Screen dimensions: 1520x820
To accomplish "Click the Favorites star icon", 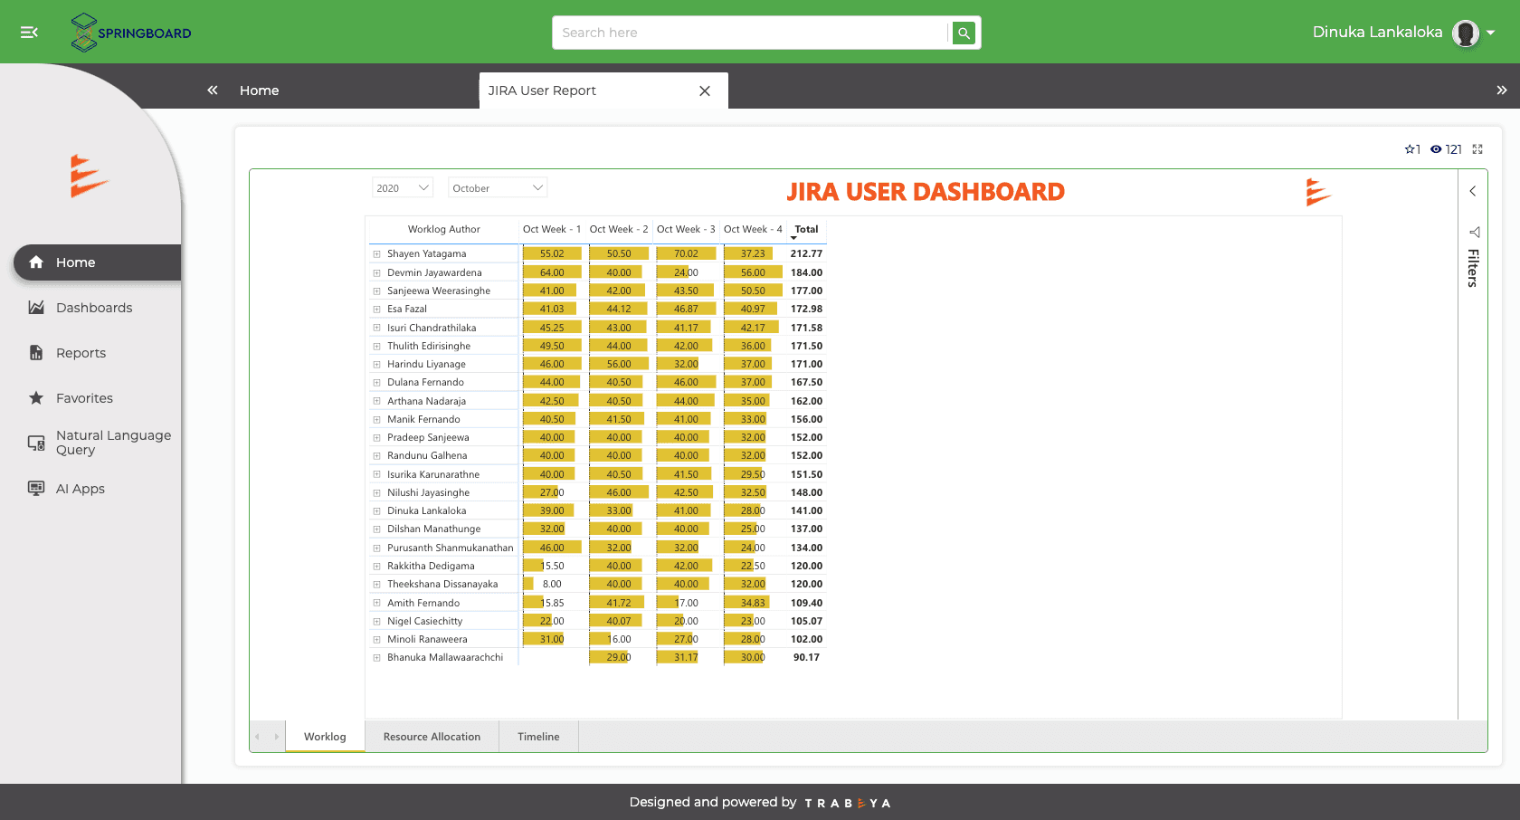I will [36, 398].
